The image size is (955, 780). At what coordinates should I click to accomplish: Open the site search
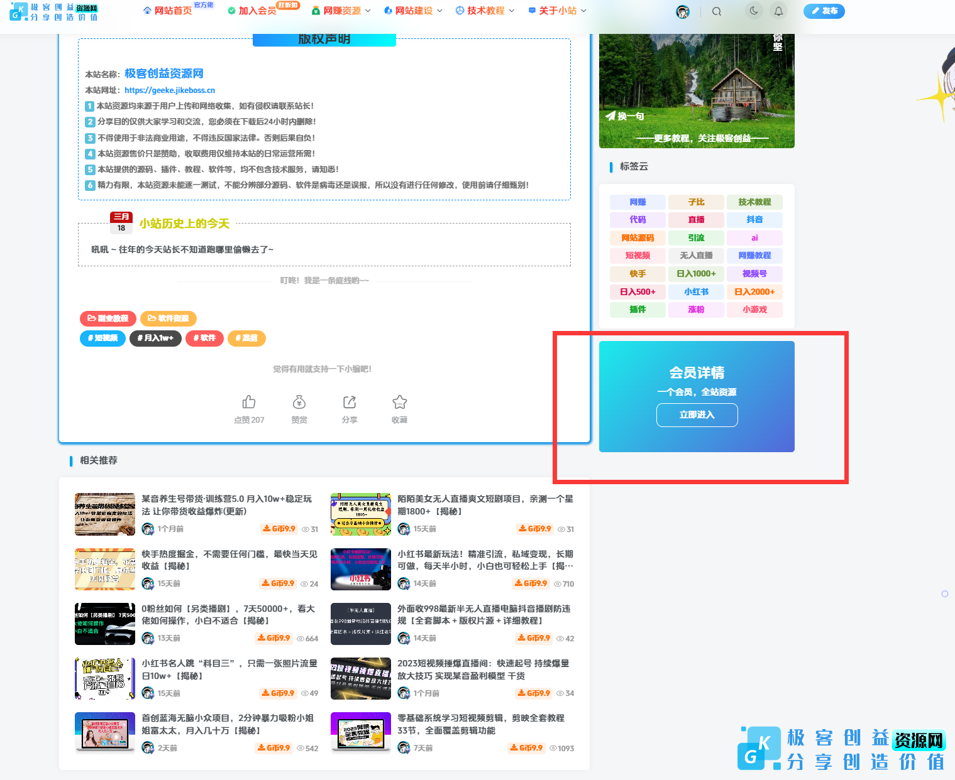pos(716,11)
